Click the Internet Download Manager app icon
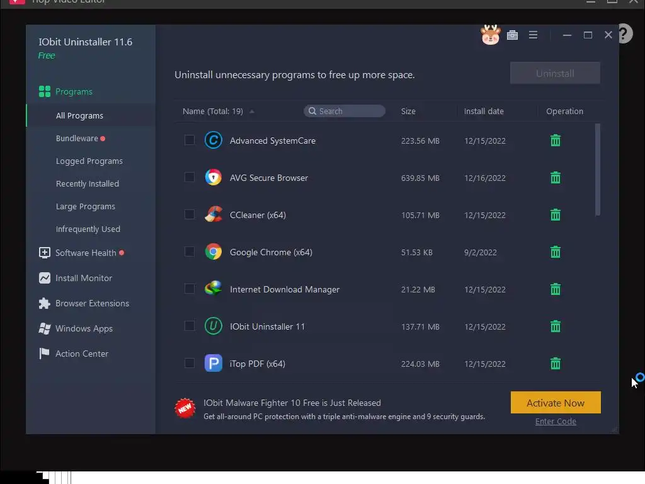Image resolution: width=645 pixels, height=484 pixels. [x=214, y=289]
